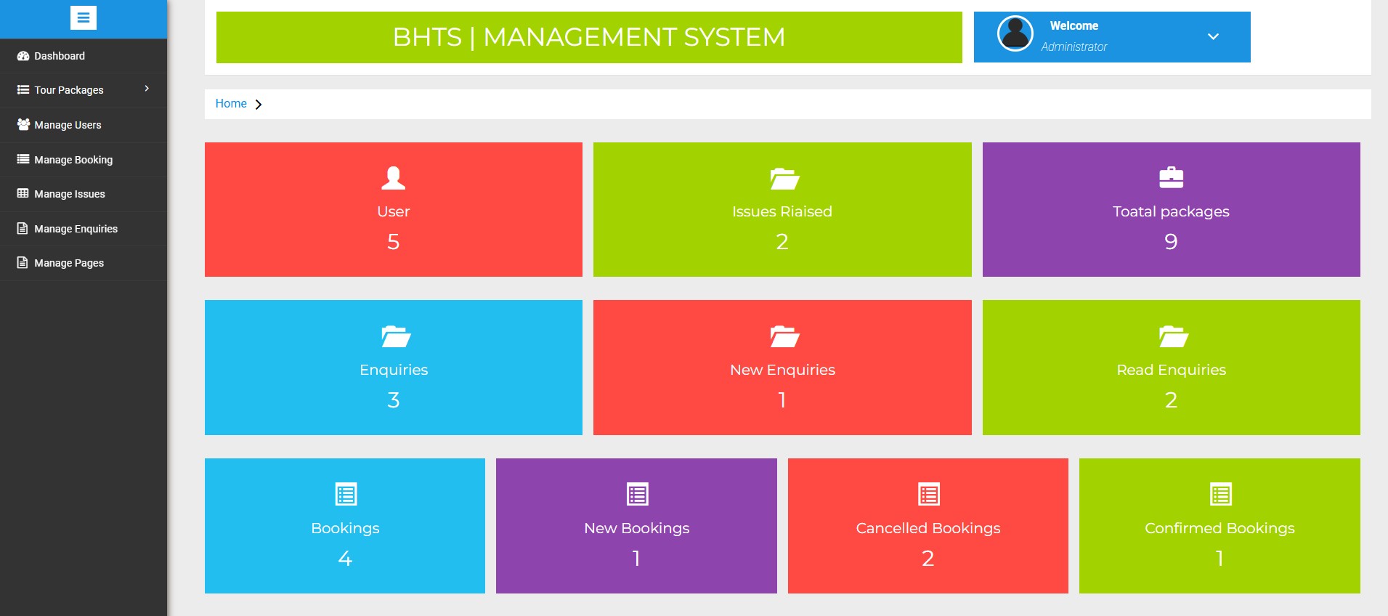Click the Manage Issues table icon
The width and height of the screenshot is (1388, 616).
pos(23,193)
